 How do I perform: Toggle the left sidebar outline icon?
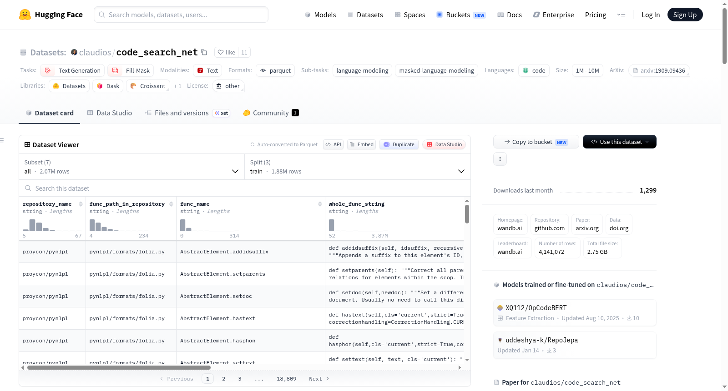point(2,140)
